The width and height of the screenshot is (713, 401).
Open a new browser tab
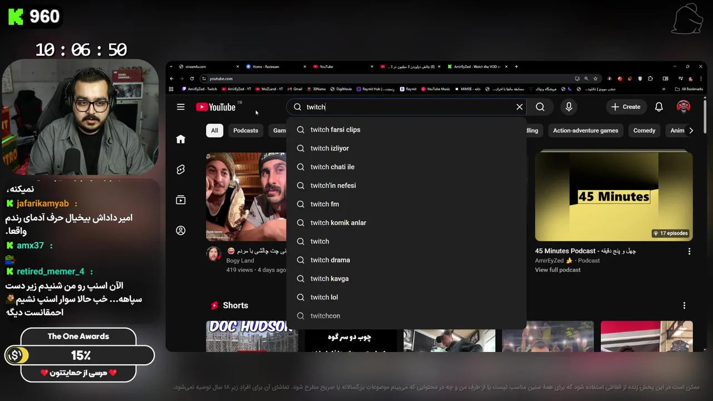[x=516, y=67]
